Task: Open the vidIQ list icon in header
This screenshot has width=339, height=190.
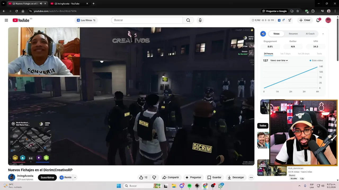Action: click(283, 20)
